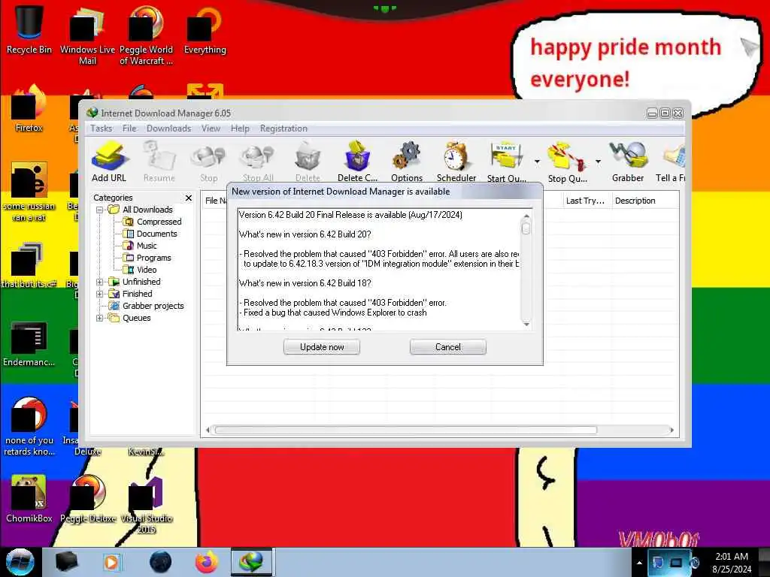The width and height of the screenshot is (770, 577).
Task: Expand the Finished category node
Action: pos(100,294)
